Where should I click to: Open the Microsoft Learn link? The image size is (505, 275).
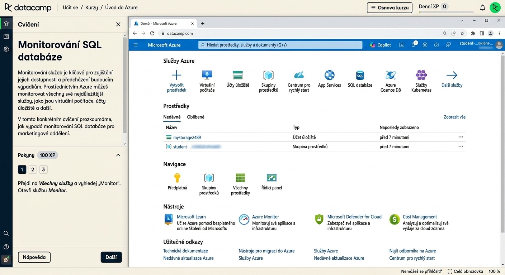tap(191, 217)
